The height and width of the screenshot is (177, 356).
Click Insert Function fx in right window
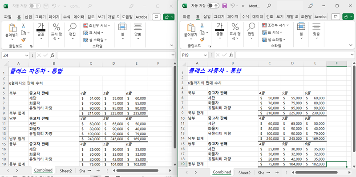pos(231,55)
